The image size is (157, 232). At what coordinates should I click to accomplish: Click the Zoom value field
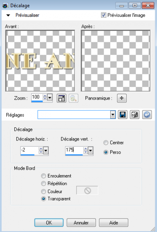(x=37, y=97)
